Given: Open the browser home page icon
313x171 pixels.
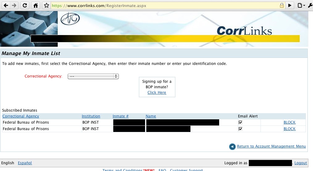Looking at the screenshot, I should click(x=35, y=5).
